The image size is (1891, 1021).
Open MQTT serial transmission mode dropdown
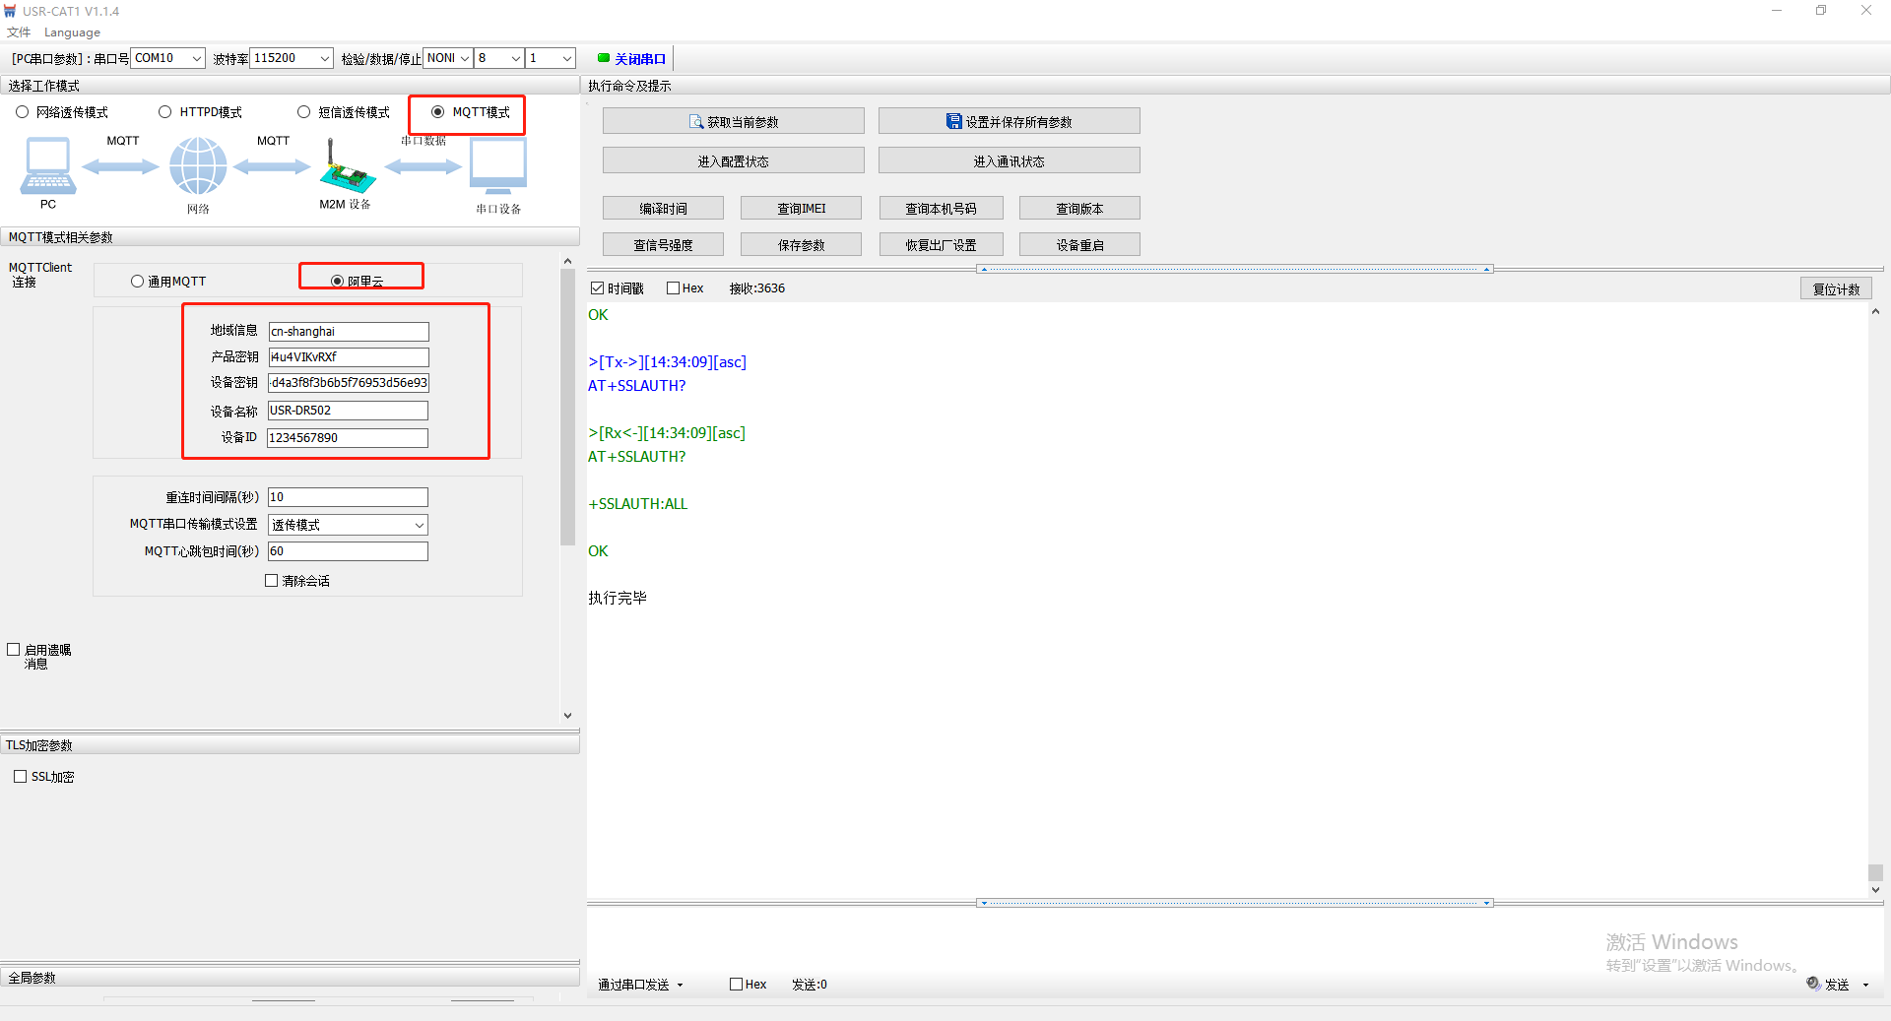(419, 525)
